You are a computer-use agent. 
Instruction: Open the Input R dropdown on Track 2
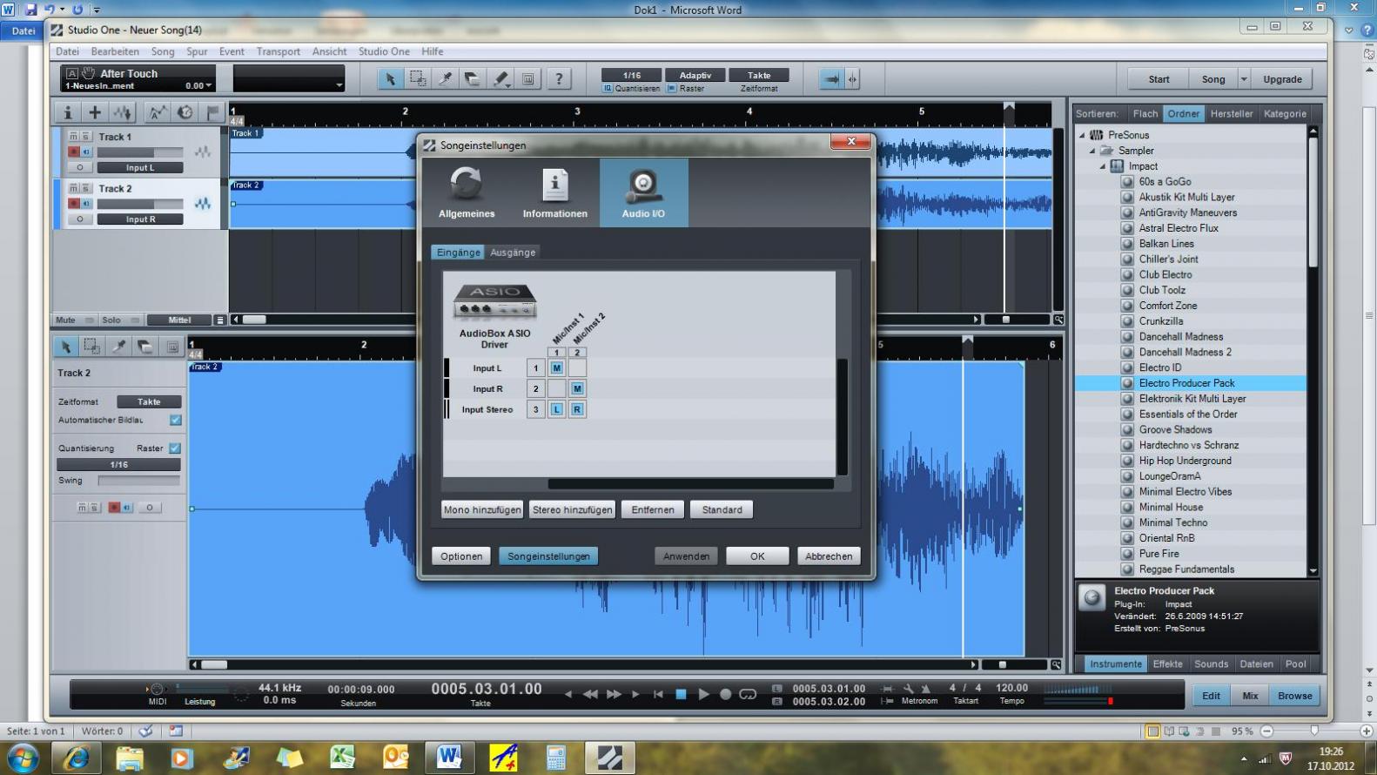click(140, 219)
